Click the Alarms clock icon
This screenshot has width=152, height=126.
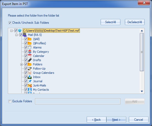30,47
